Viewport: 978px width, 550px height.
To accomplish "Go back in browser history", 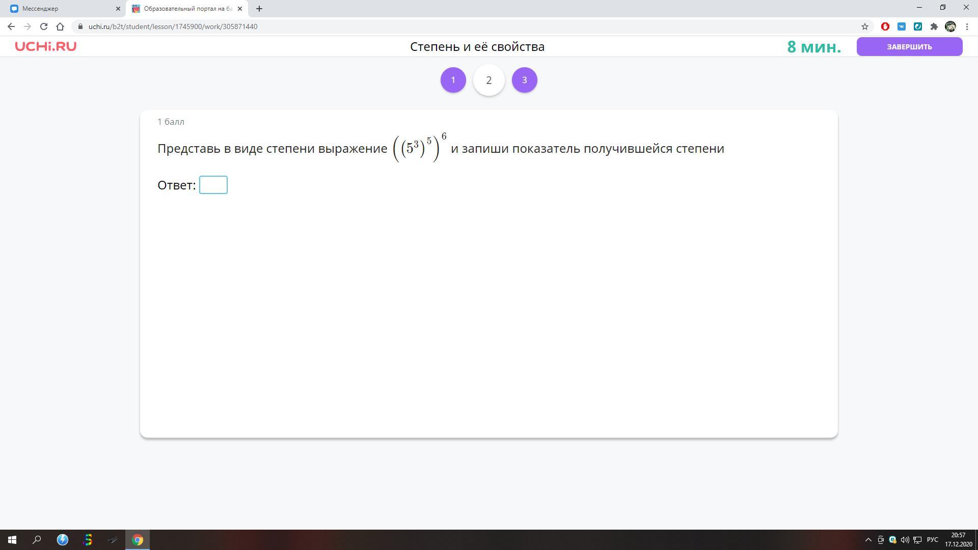I will point(11,26).
